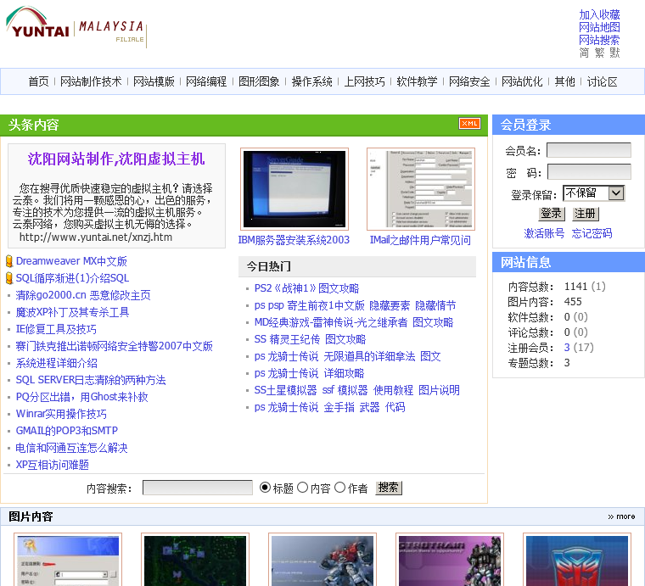
Task: Click the 登录 button
Action: 552,214
